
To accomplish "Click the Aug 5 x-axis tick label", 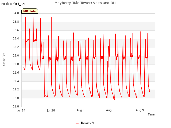I will tap(110, 110).
